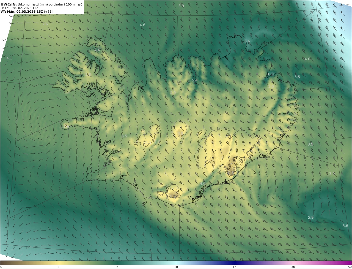
Task: Click the 5.5 value off the east coast
Action: [x=297, y=77]
